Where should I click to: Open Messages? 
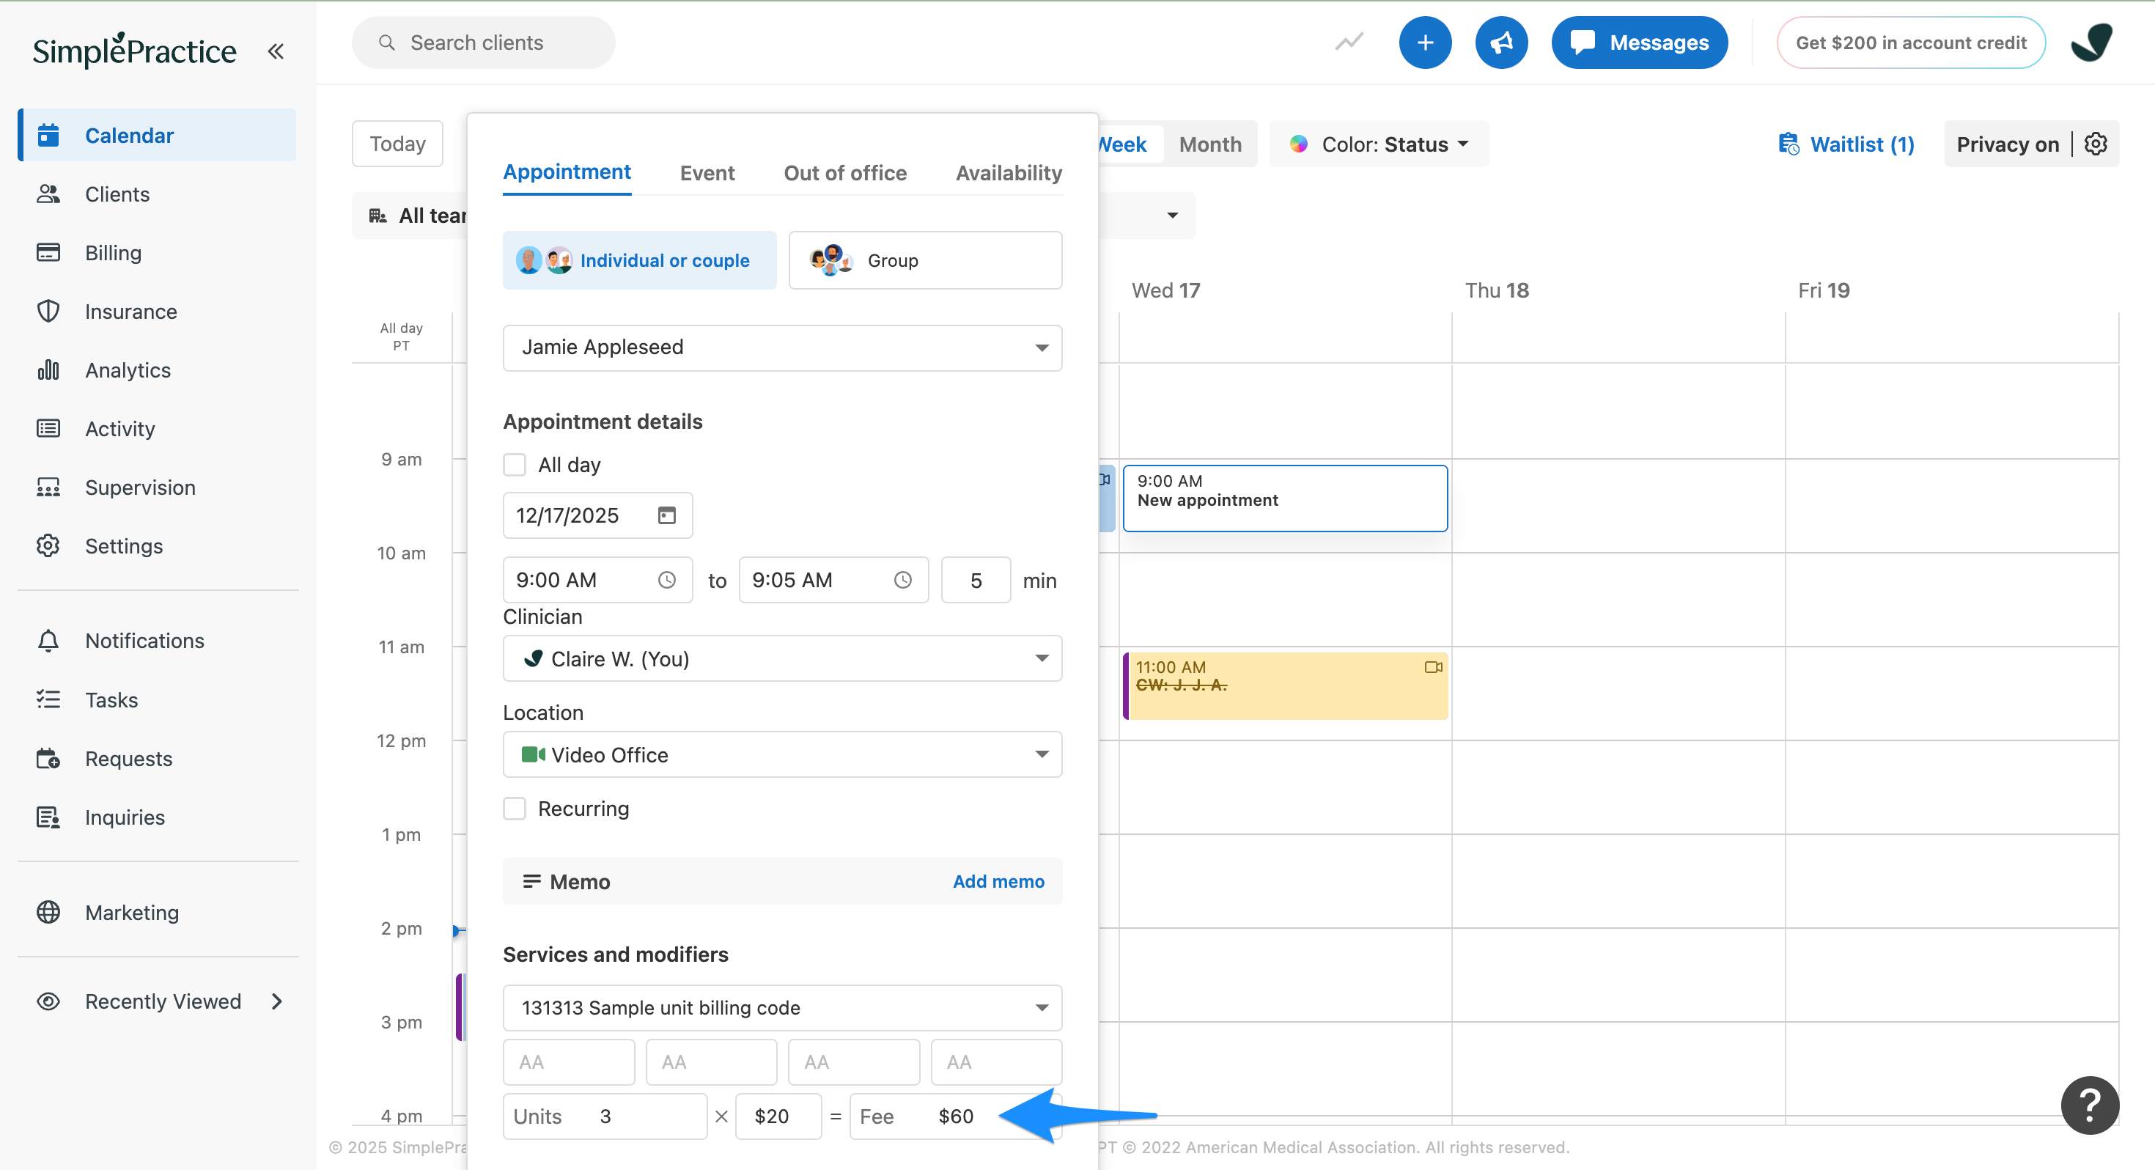[1639, 42]
